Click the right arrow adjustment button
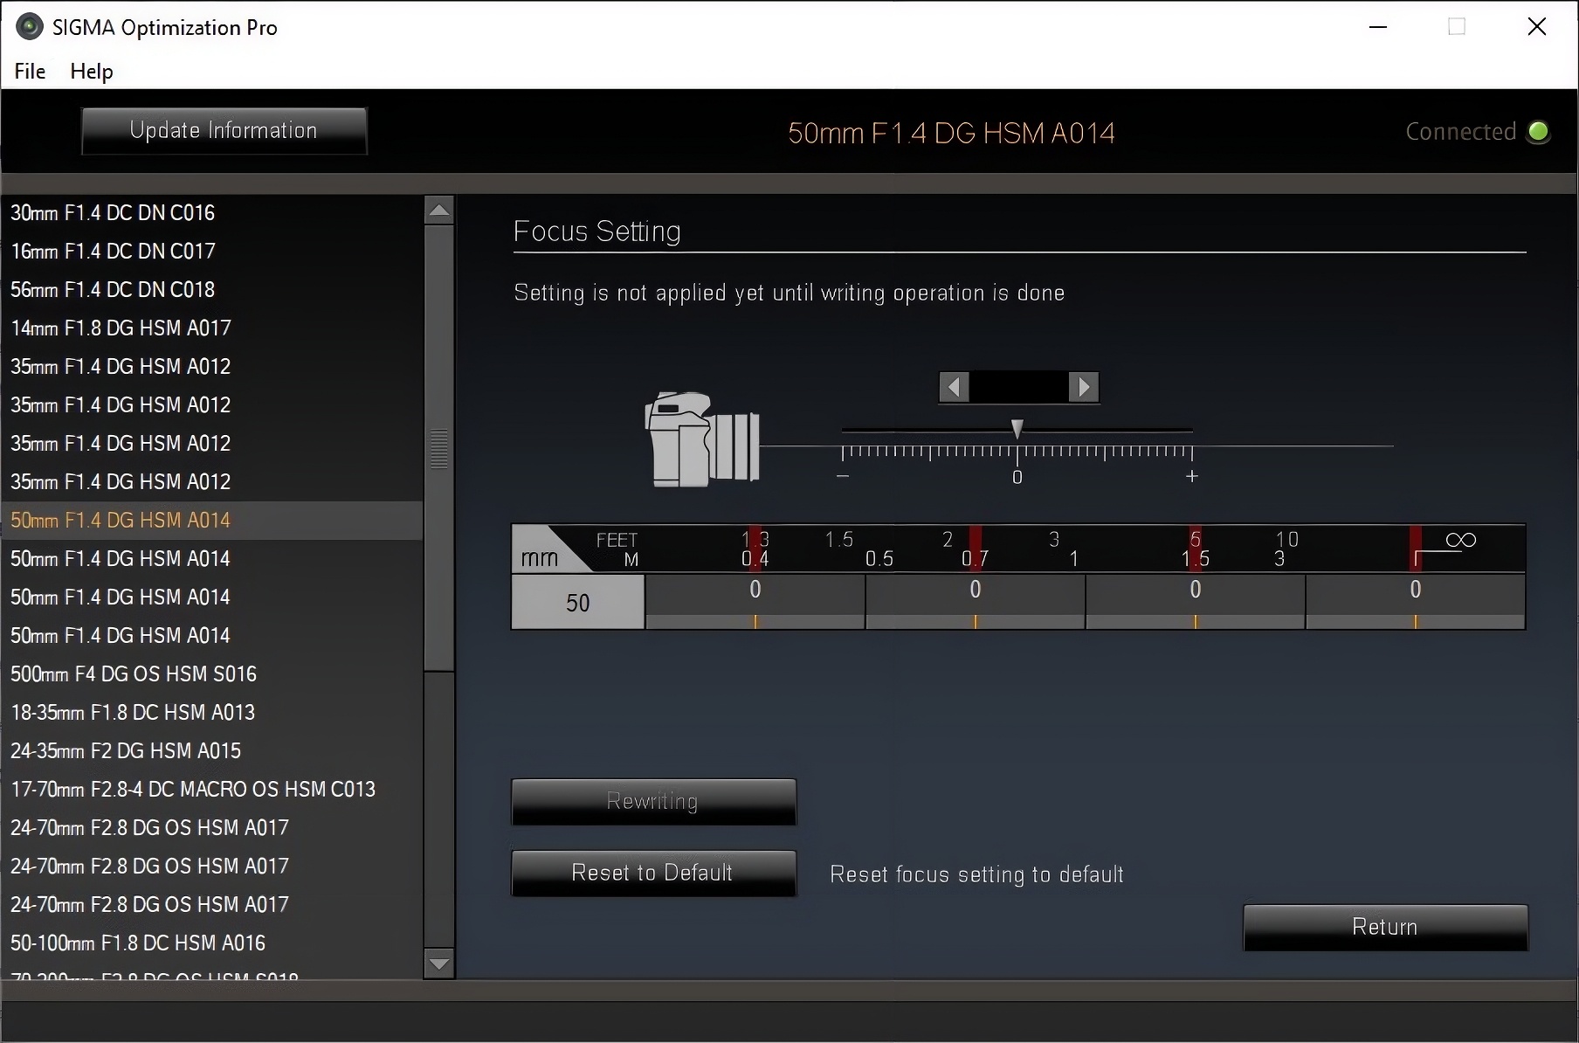Image resolution: width=1579 pixels, height=1043 pixels. click(1084, 387)
